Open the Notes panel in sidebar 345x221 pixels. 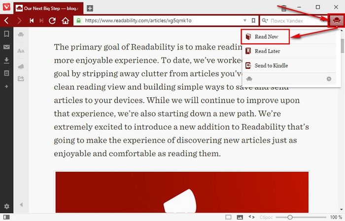pyautogui.click(x=6, y=73)
